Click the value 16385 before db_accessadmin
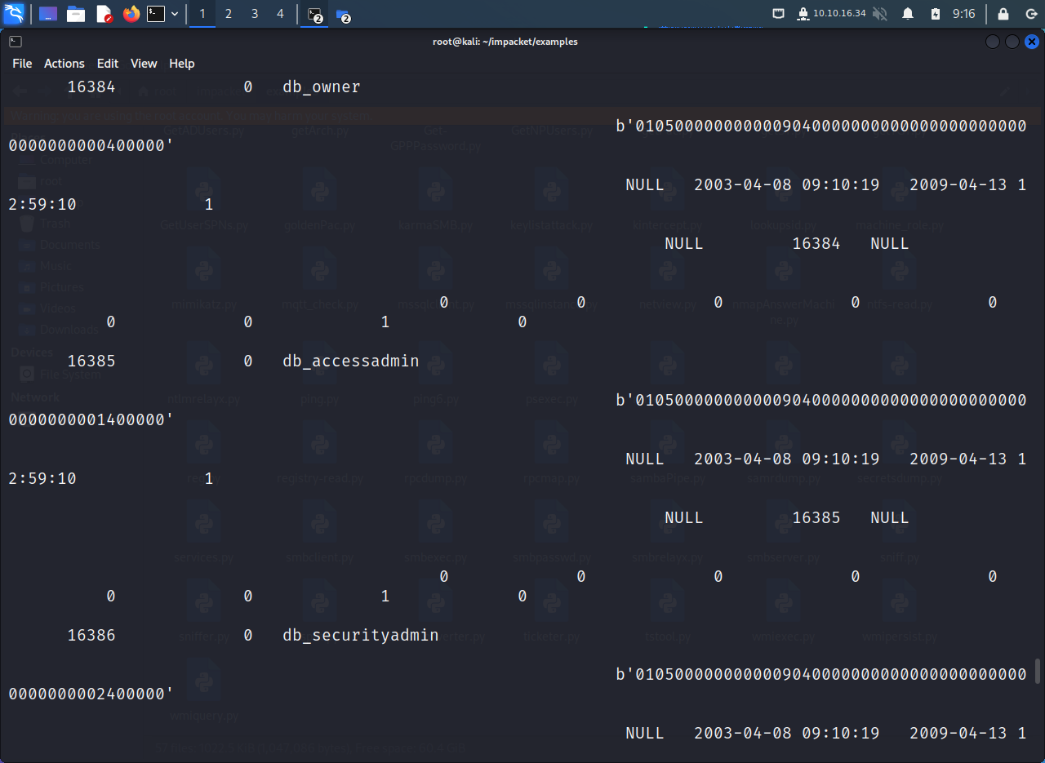Screen dimensions: 1045x763 91,362
